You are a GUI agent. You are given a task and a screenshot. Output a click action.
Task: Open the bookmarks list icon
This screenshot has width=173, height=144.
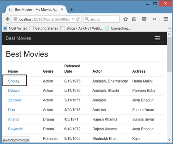(x=134, y=19)
